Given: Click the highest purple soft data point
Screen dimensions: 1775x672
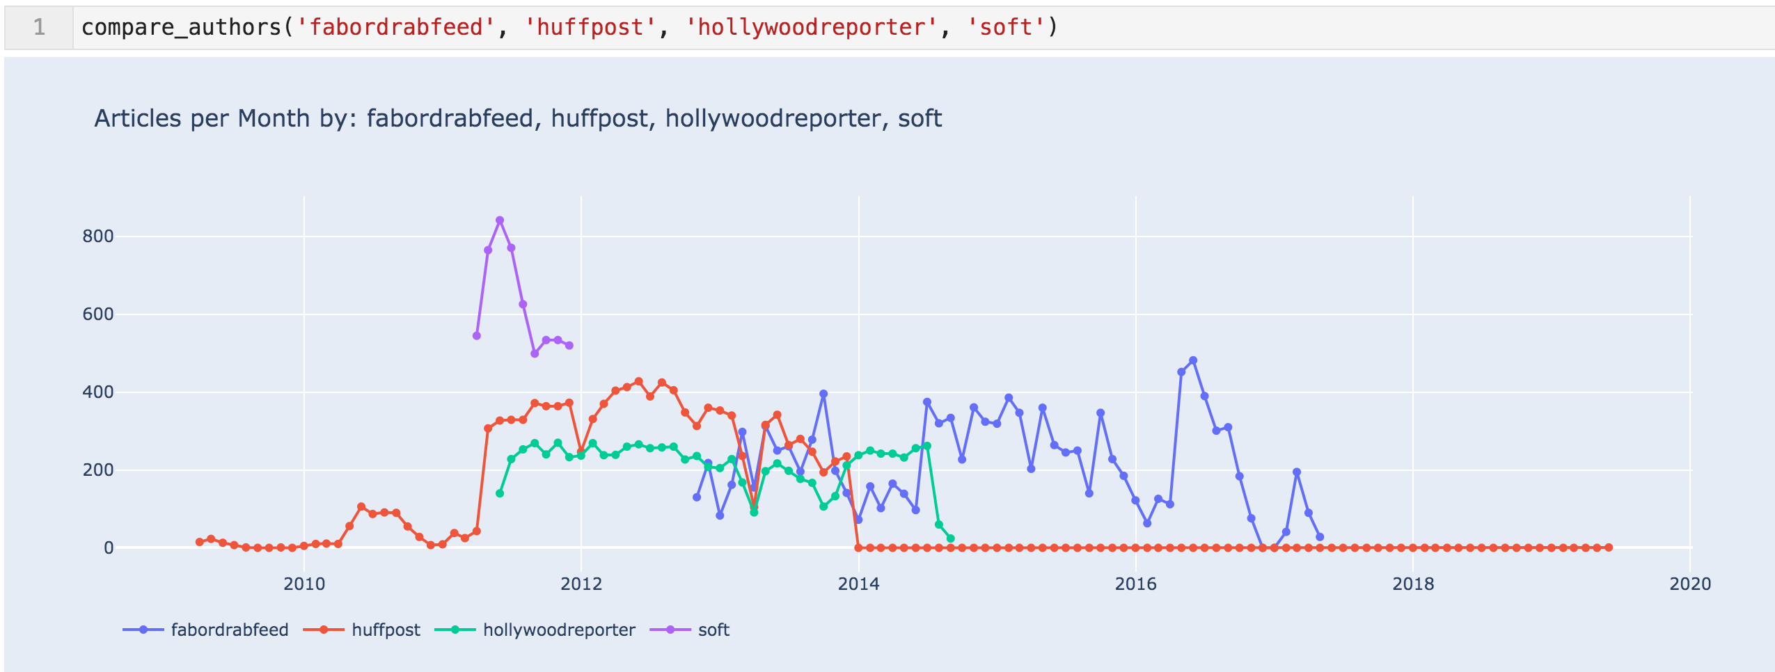Looking at the screenshot, I should pyautogui.click(x=500, y=221).
